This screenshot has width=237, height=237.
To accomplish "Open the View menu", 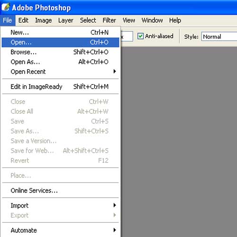I will click(x=129, y=20).
